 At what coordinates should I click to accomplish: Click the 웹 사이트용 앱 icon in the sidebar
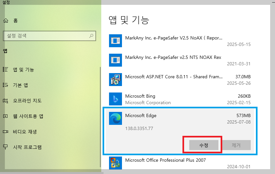click(x=5, y=116)
